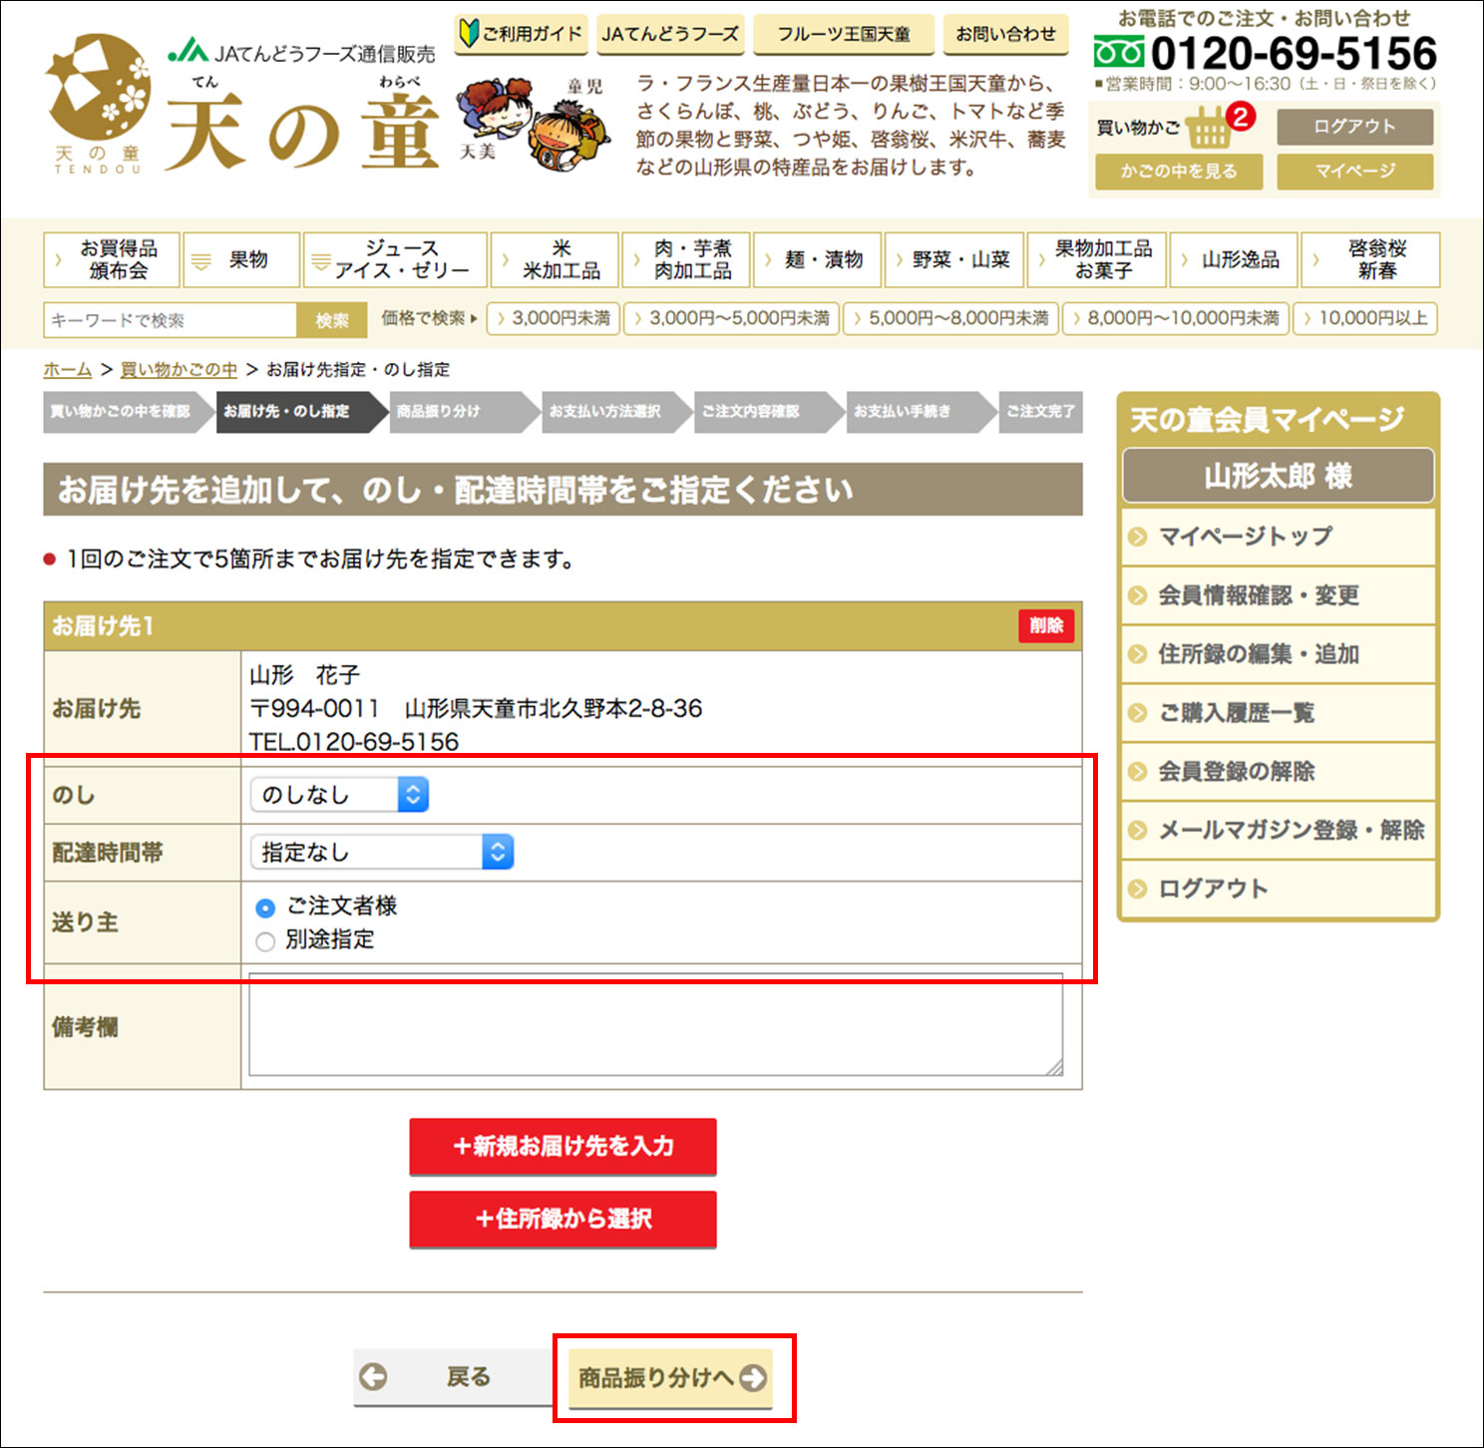Open the 配達時間帯 指定なし dropdown

(x=382, y=852)
